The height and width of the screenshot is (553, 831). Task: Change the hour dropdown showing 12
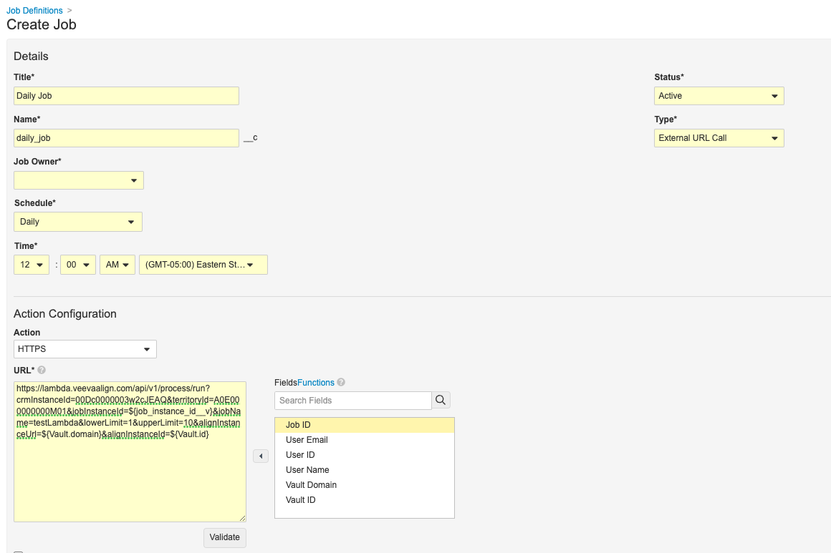[32, 265]
